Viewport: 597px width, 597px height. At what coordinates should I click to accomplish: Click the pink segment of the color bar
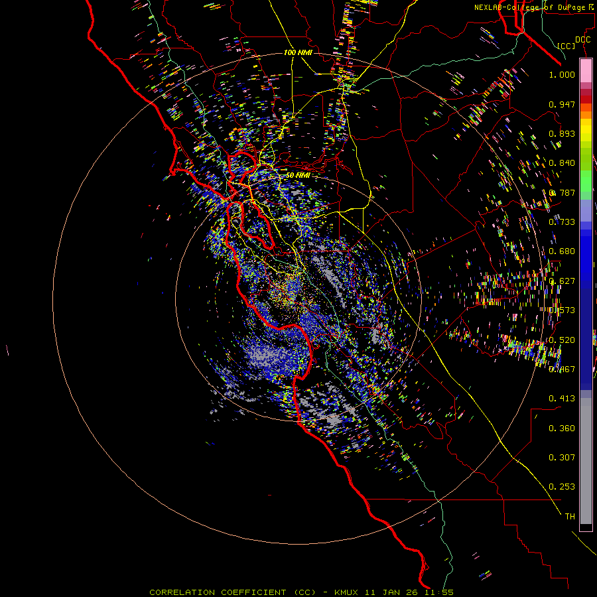click(586, 70)
